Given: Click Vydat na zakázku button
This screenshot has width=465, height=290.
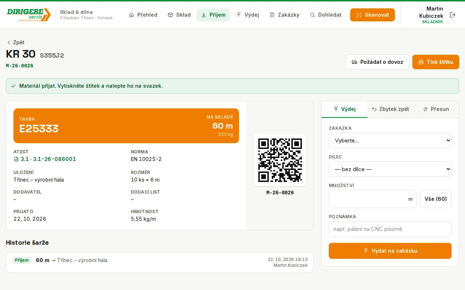Looking at the screenshot, I should [x=390, y=251].
